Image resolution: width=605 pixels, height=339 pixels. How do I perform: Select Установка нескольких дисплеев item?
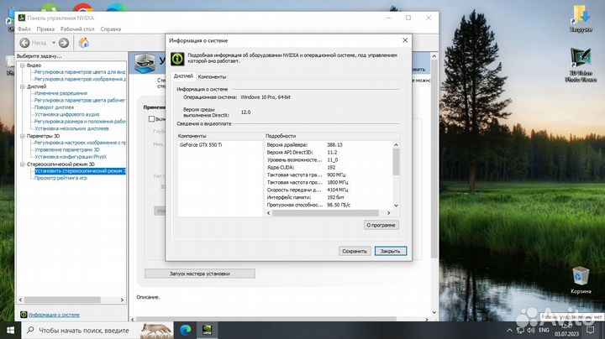[71, 128]
